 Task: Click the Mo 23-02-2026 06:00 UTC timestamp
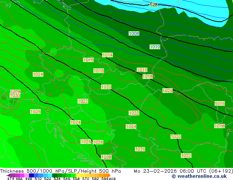click(171, 171)
